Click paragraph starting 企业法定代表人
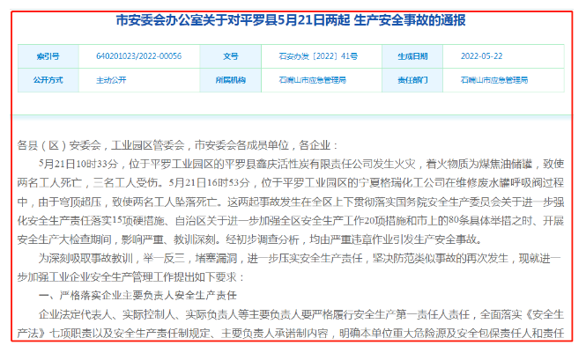This screenshot has width=586, height=353. 291,314
